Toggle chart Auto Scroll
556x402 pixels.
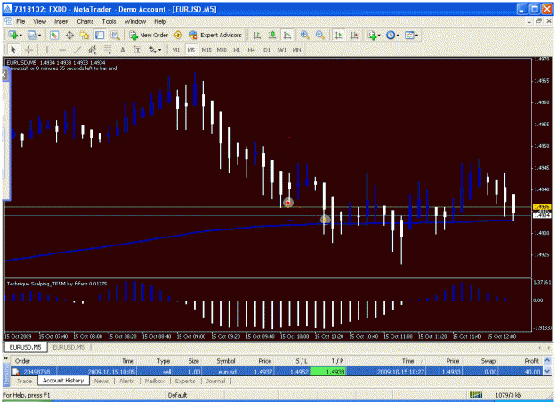(x=339, y=35)
